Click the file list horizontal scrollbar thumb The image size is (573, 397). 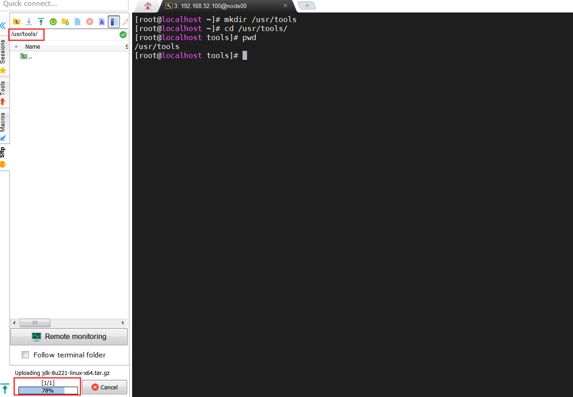pyautogui.click(x=35, y=323)
